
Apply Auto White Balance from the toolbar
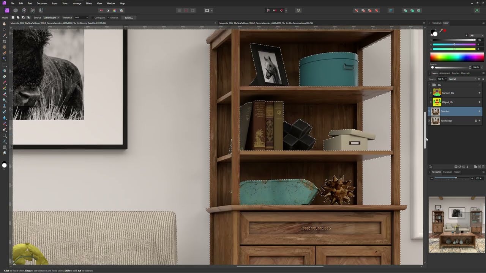(121, 10)
